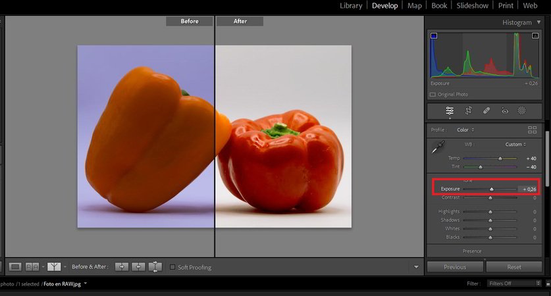The image size is (551, 296).
Task: Copy Before settings to After
Action: tap(122, 267)
